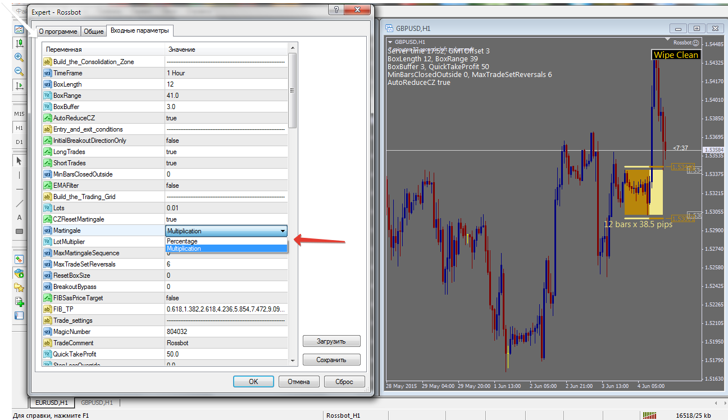The width and height of the screenshot is (728, 420).
Task: Select the BoxRange value 41.0
Action: tap(226, 96)
